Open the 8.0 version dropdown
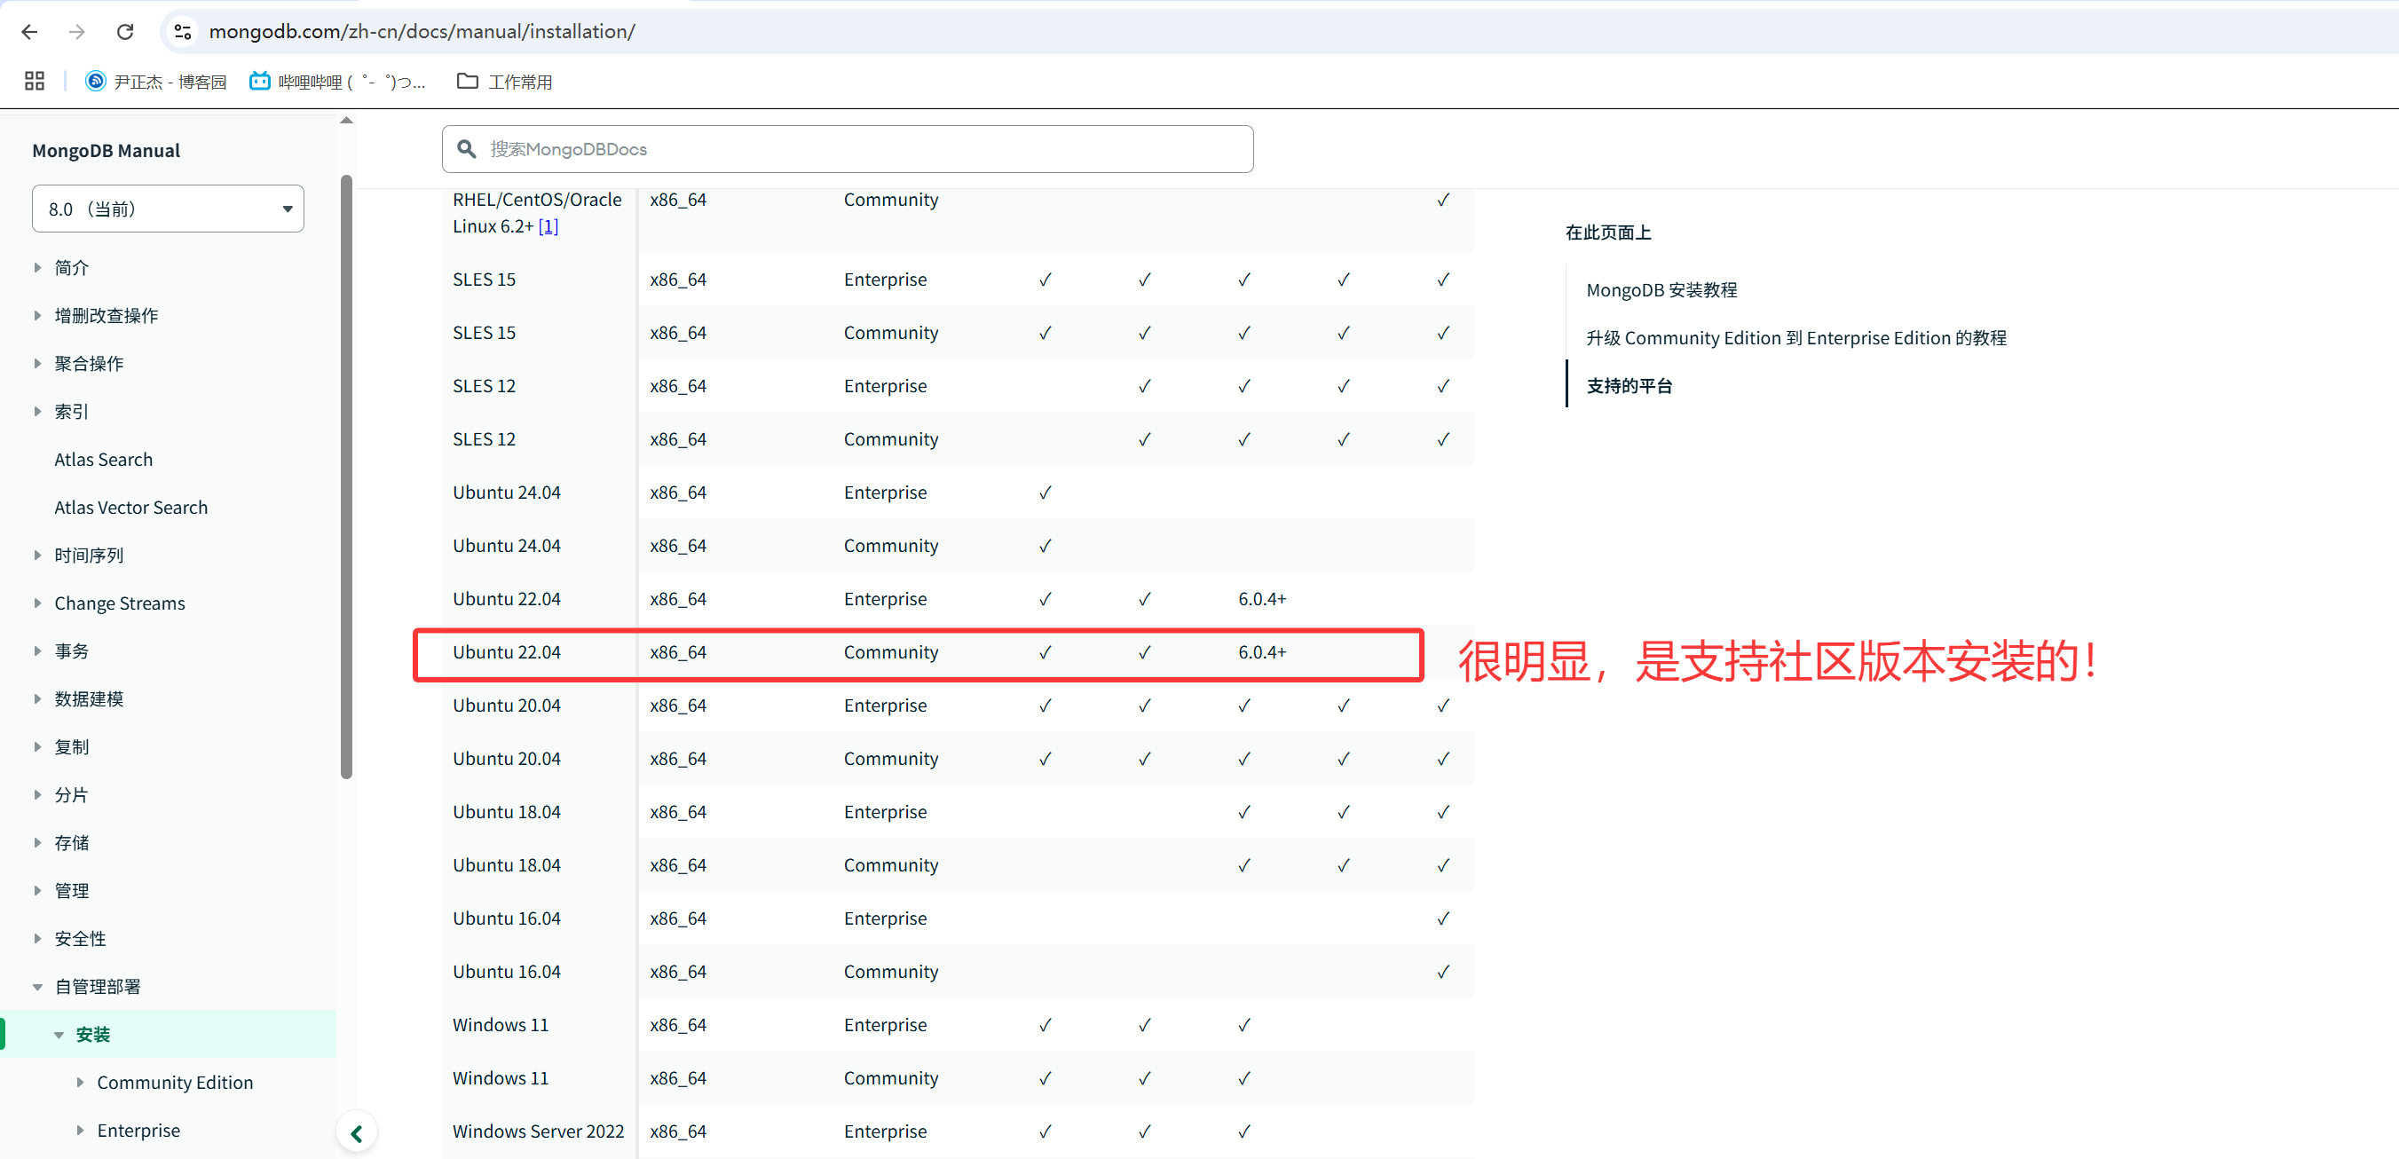Viewport: 2399px width, 1159px height. (168, 209)
